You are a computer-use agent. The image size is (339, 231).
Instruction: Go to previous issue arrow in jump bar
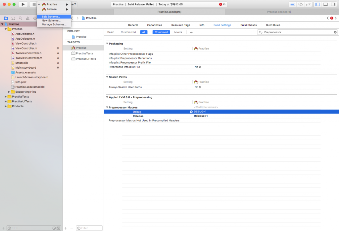tap(328, 18)
